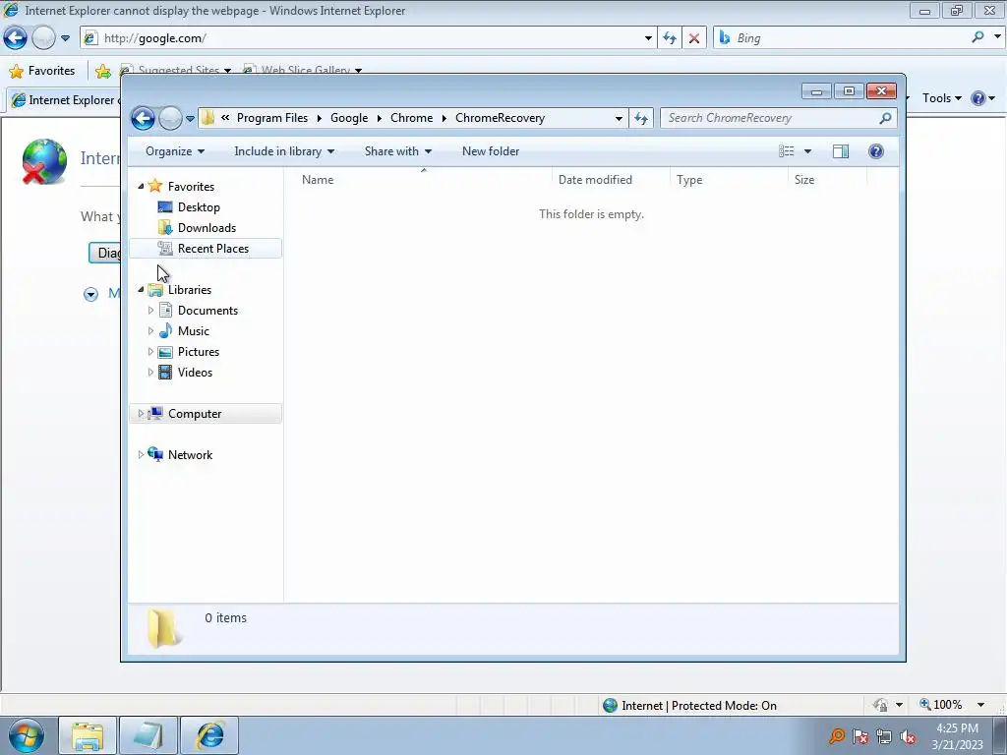Viewport: 1007px width, 755px height.
Task: Open Explorer help icon
Action: [x=876, y=151]
